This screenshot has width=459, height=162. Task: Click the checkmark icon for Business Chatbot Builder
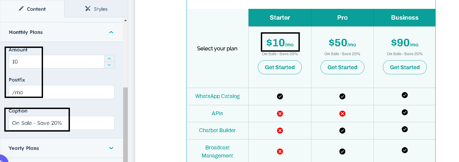pos(405,129)
